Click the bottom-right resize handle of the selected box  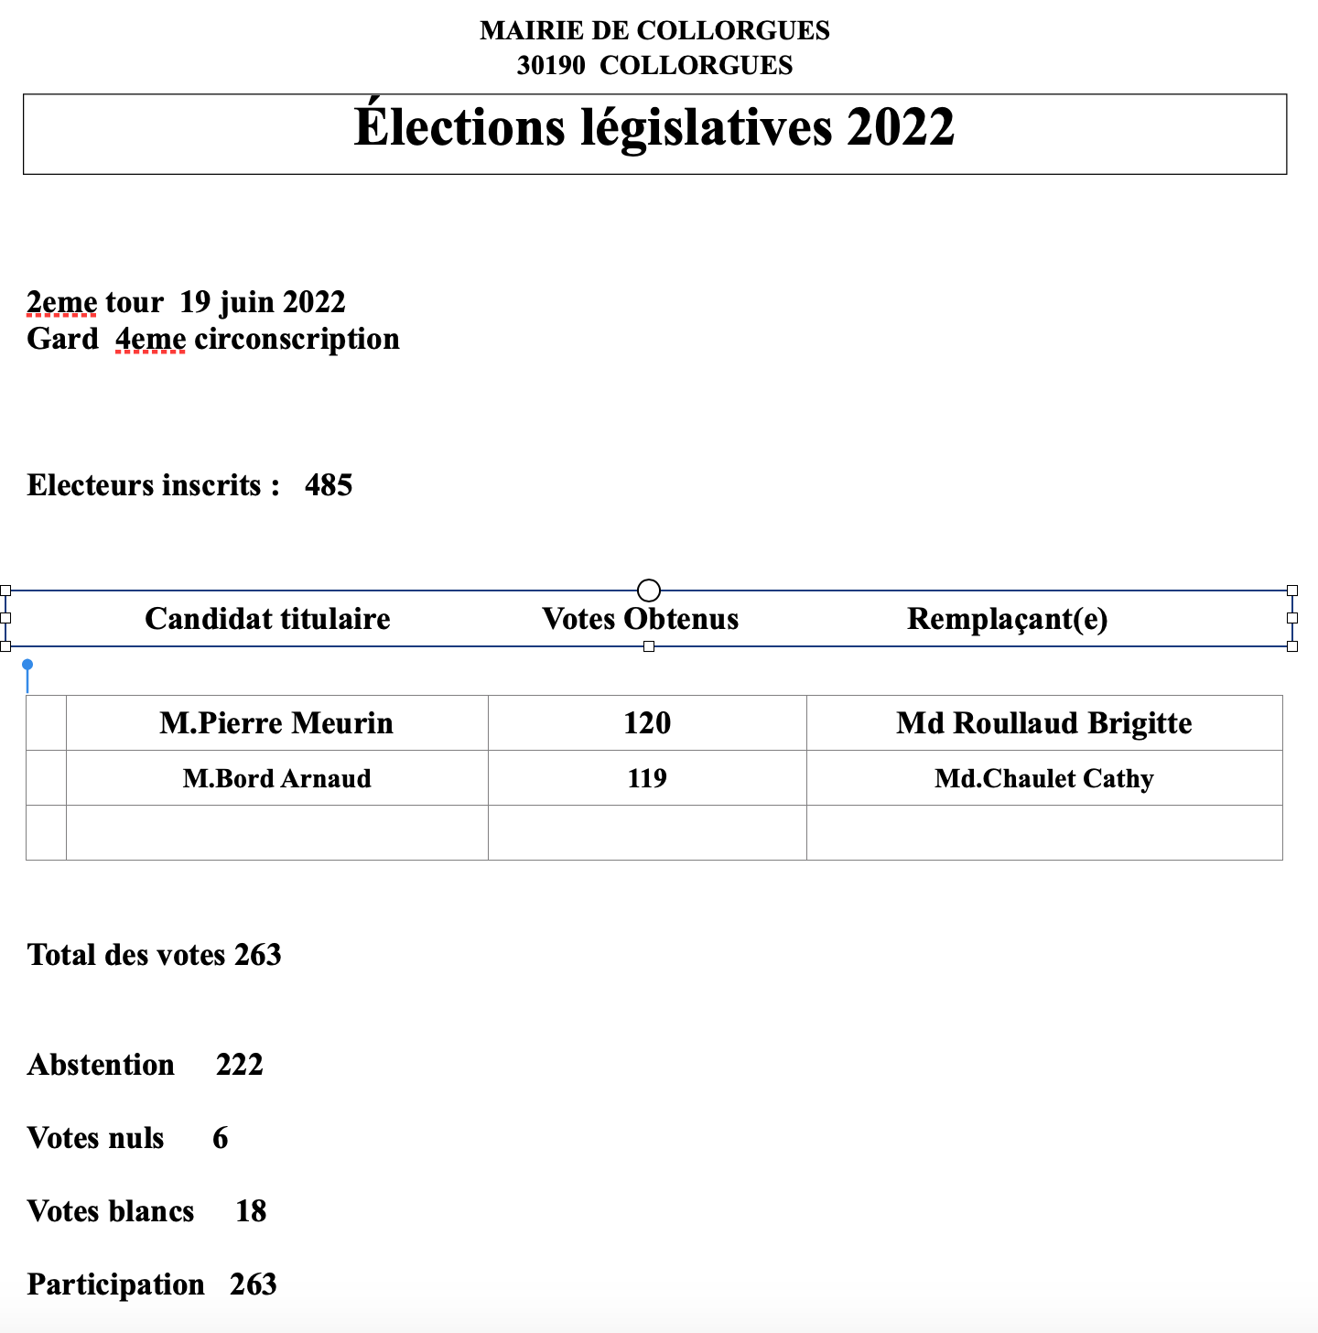click(1292, 646)
